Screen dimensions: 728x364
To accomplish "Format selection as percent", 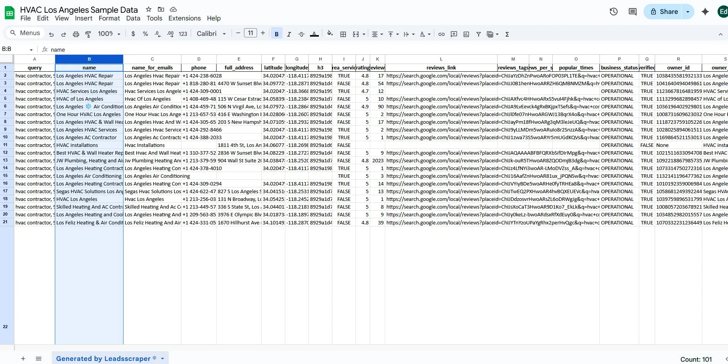I will (x=146, y=34).
